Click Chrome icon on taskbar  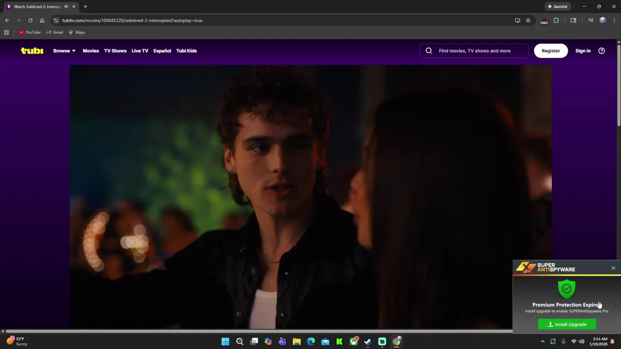[x=396, y=342]
